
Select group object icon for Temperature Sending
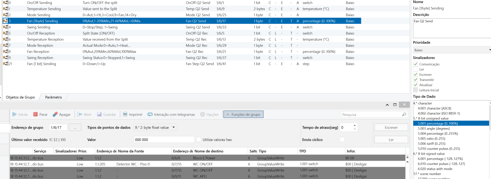pos(6,9)
